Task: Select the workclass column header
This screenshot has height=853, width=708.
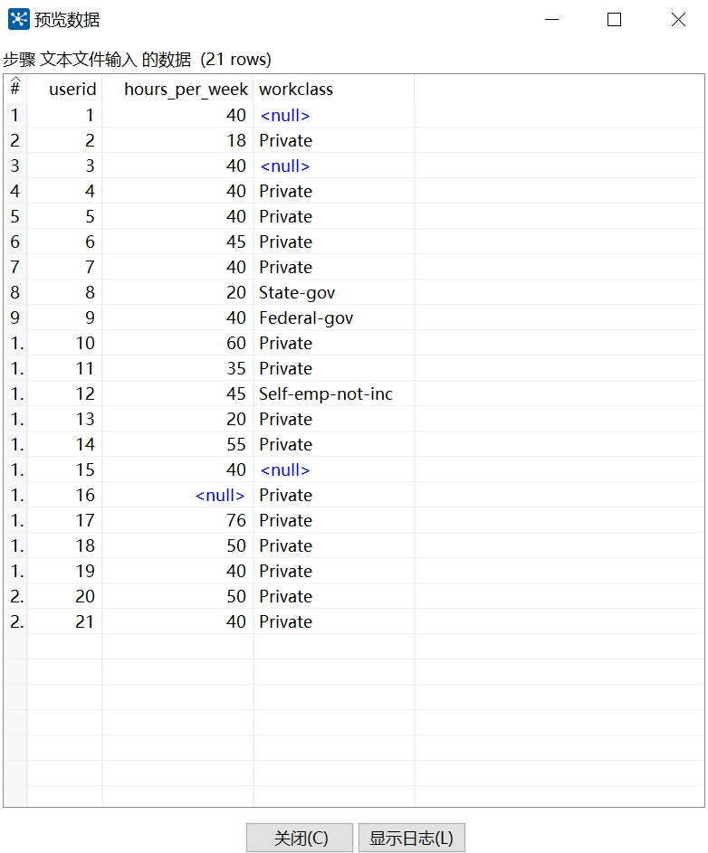Action: (x=334, y=89)
